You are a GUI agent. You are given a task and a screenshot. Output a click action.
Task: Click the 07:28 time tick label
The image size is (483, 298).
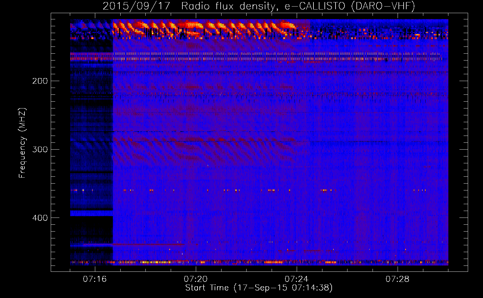click(398, 279)
